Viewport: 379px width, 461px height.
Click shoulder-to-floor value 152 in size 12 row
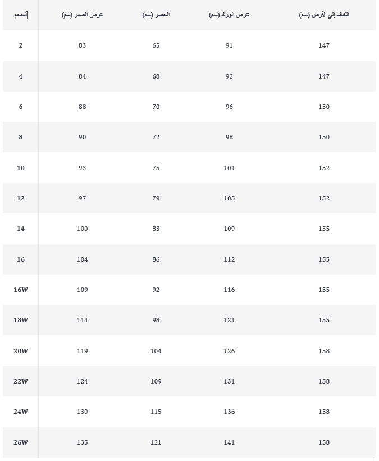click(324, 198)
